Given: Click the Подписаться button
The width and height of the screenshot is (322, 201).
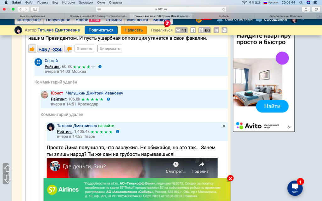Looking at the screenshot, I should click(101, 30).
